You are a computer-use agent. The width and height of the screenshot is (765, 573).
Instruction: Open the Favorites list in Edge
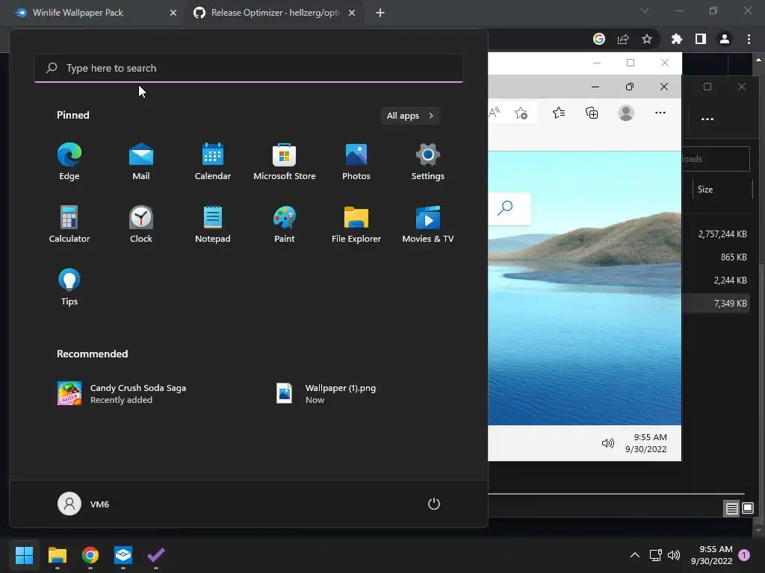[559, 113]
